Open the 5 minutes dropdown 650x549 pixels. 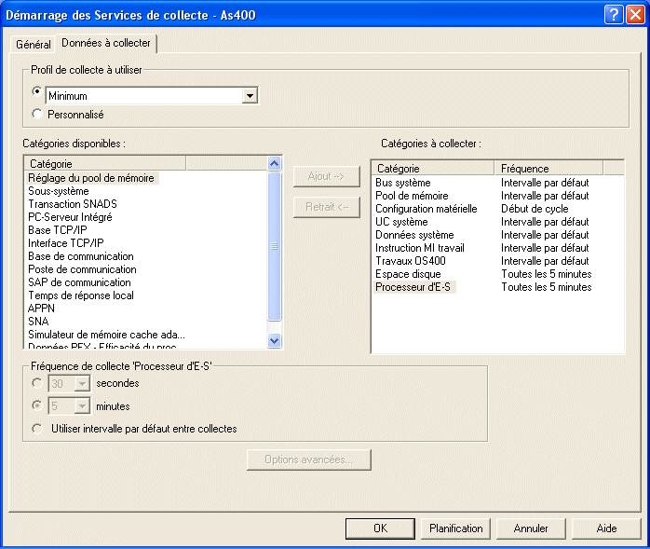point(82,406)
